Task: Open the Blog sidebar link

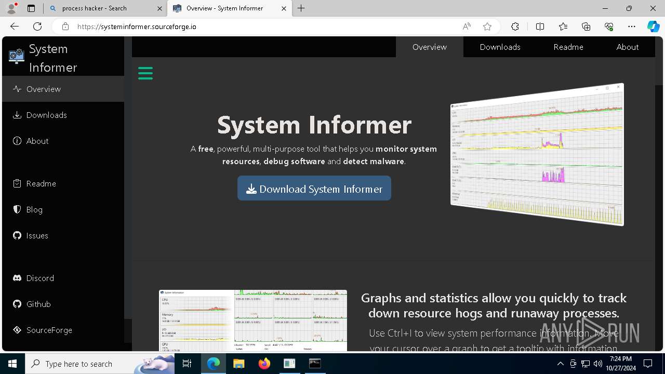Action: point(63,209)
